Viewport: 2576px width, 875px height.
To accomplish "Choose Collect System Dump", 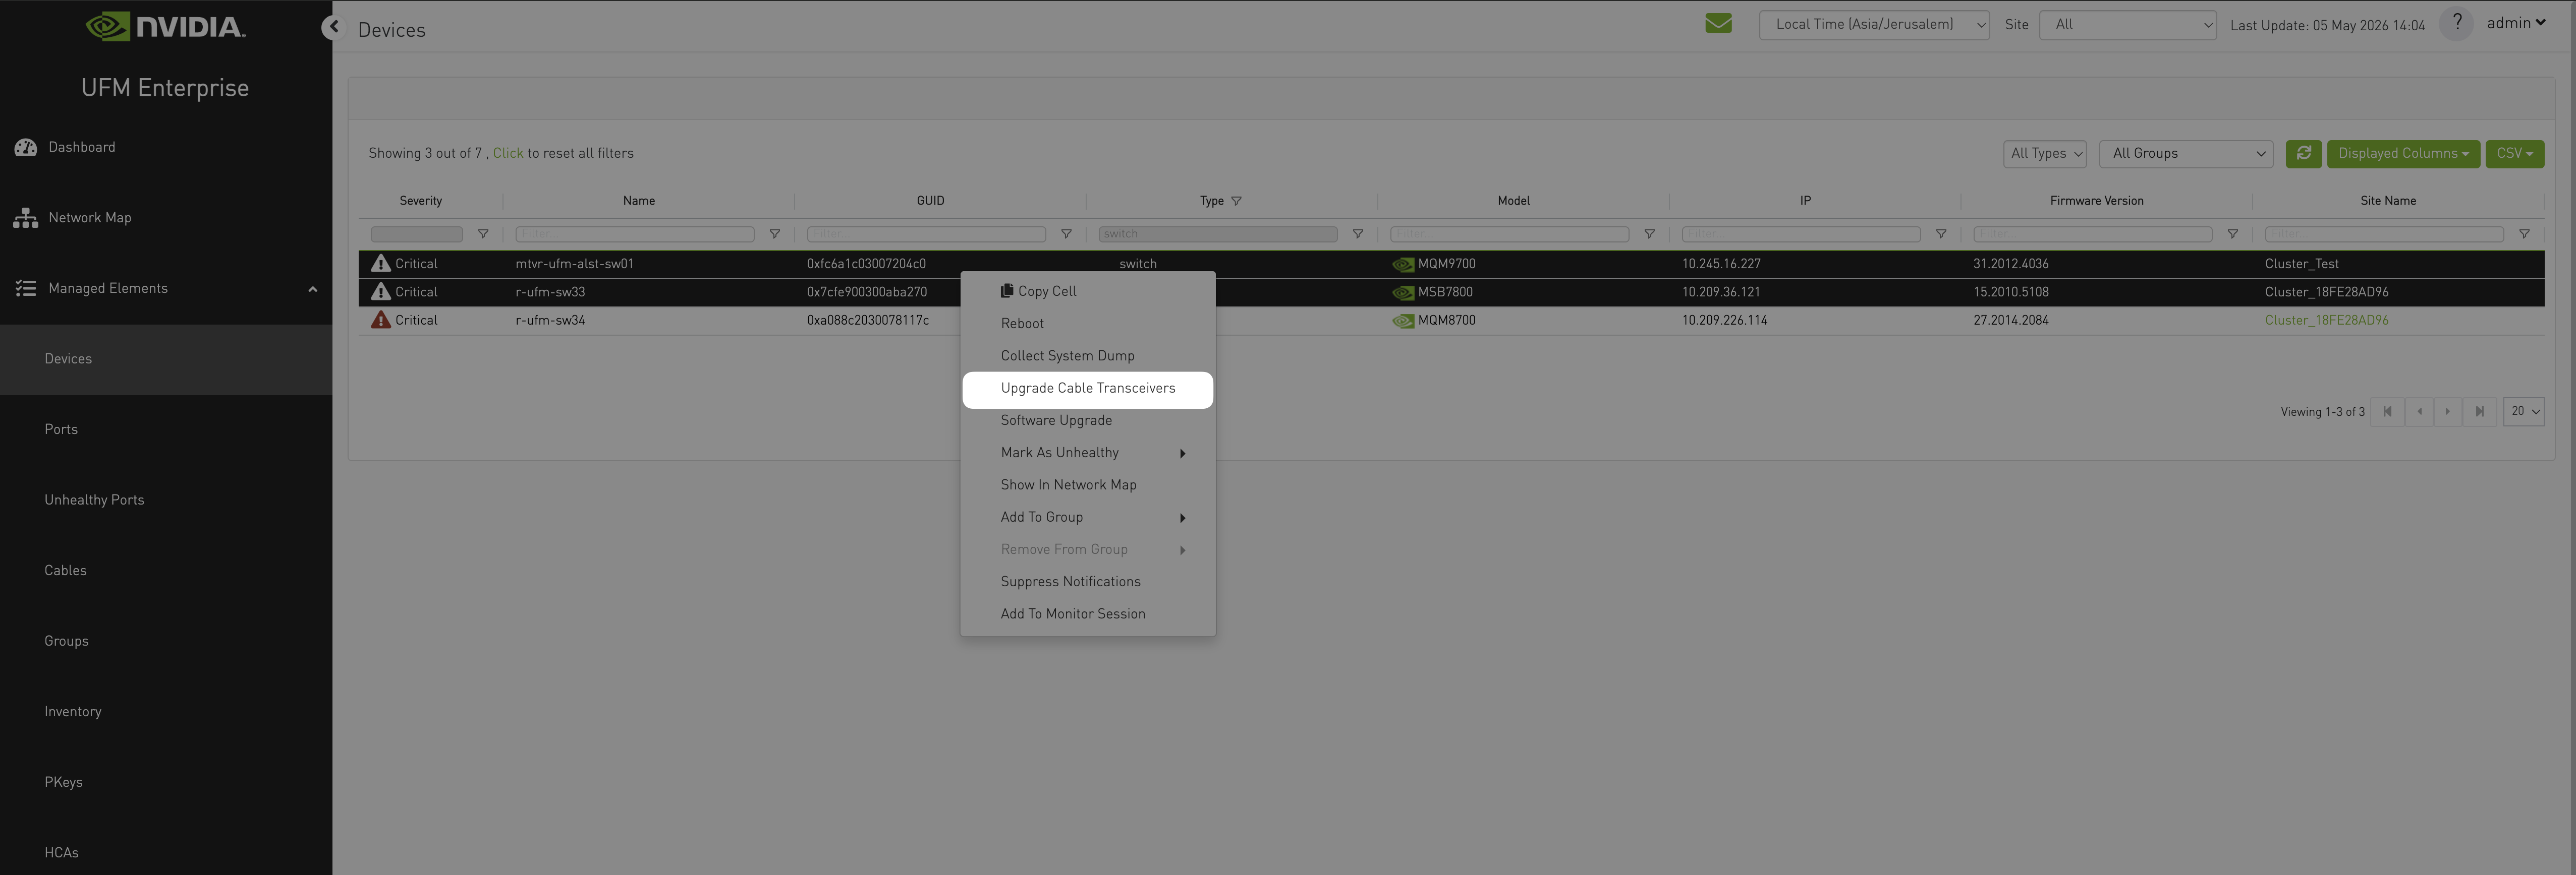I will (1088, 355).
